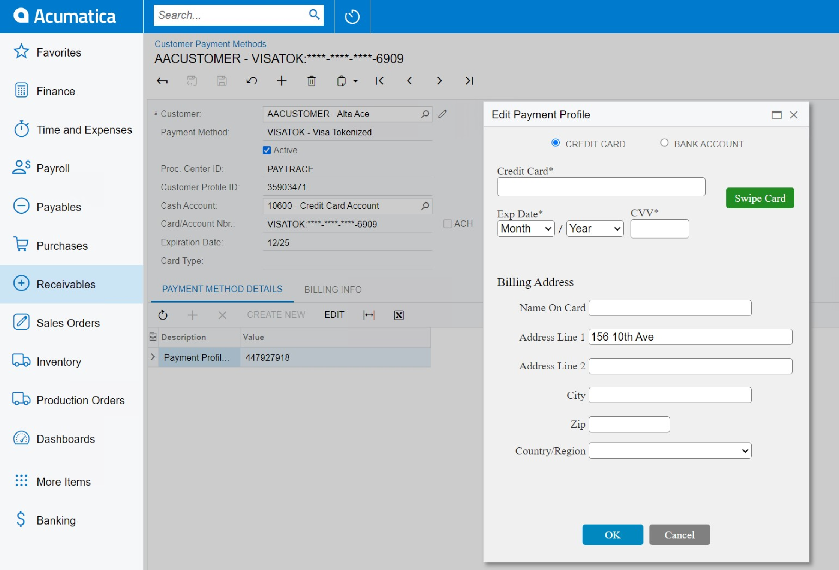Select the CREDIT CARD radio button

[556, 143]
